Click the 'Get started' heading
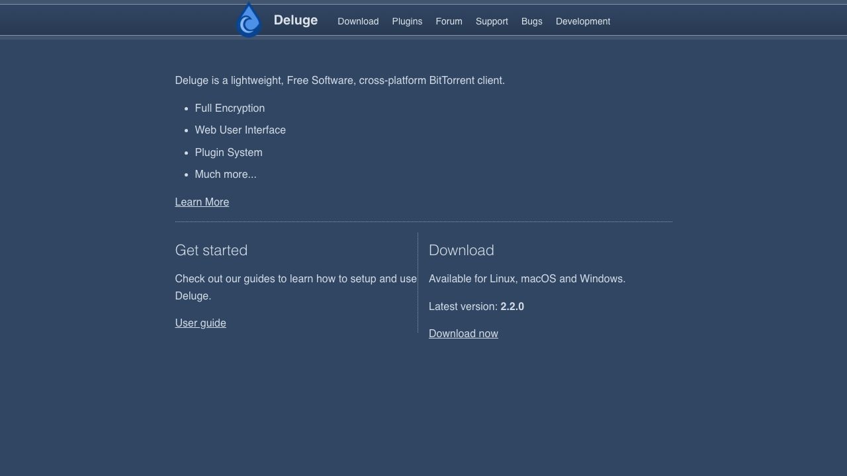The image size is (847, 476). pos(211,251)
